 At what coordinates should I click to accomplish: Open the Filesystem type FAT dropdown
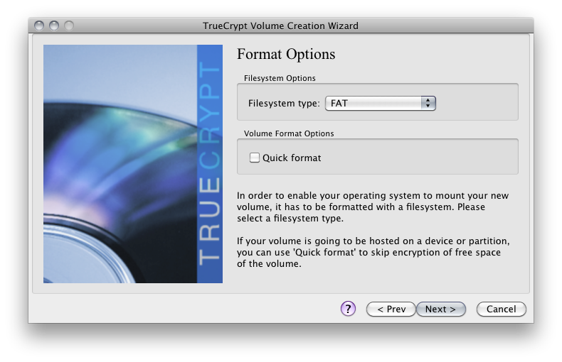pos(381,104)
